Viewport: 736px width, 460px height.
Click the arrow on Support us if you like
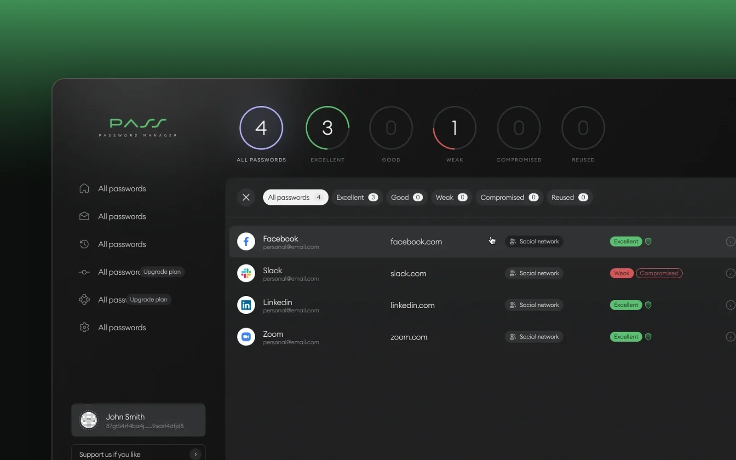click(195, 454)
